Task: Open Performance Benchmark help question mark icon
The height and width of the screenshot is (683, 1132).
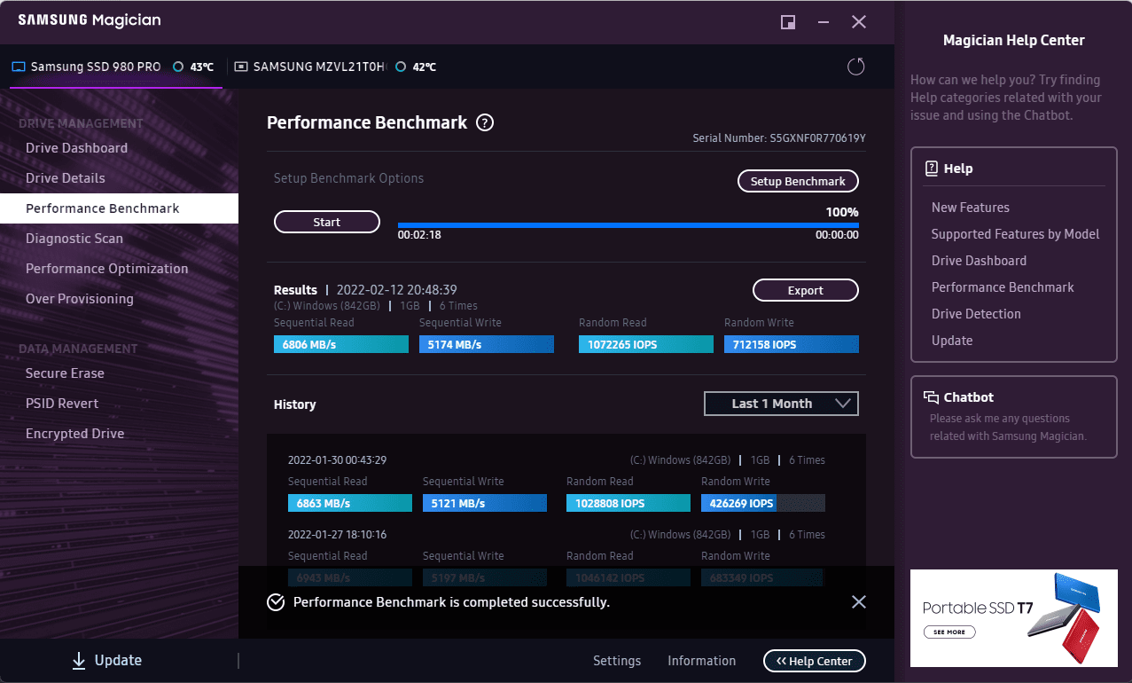Action: coord(484,123)
